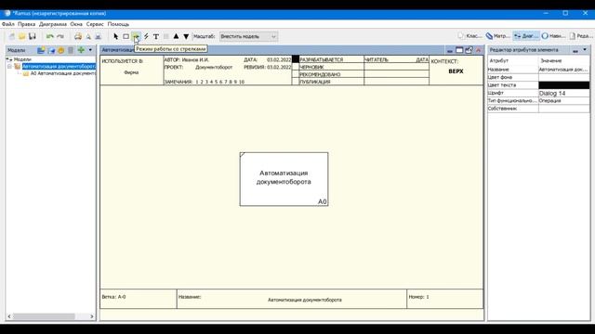Collapse the Автоматизация документооборота tree node

(9, 66)
